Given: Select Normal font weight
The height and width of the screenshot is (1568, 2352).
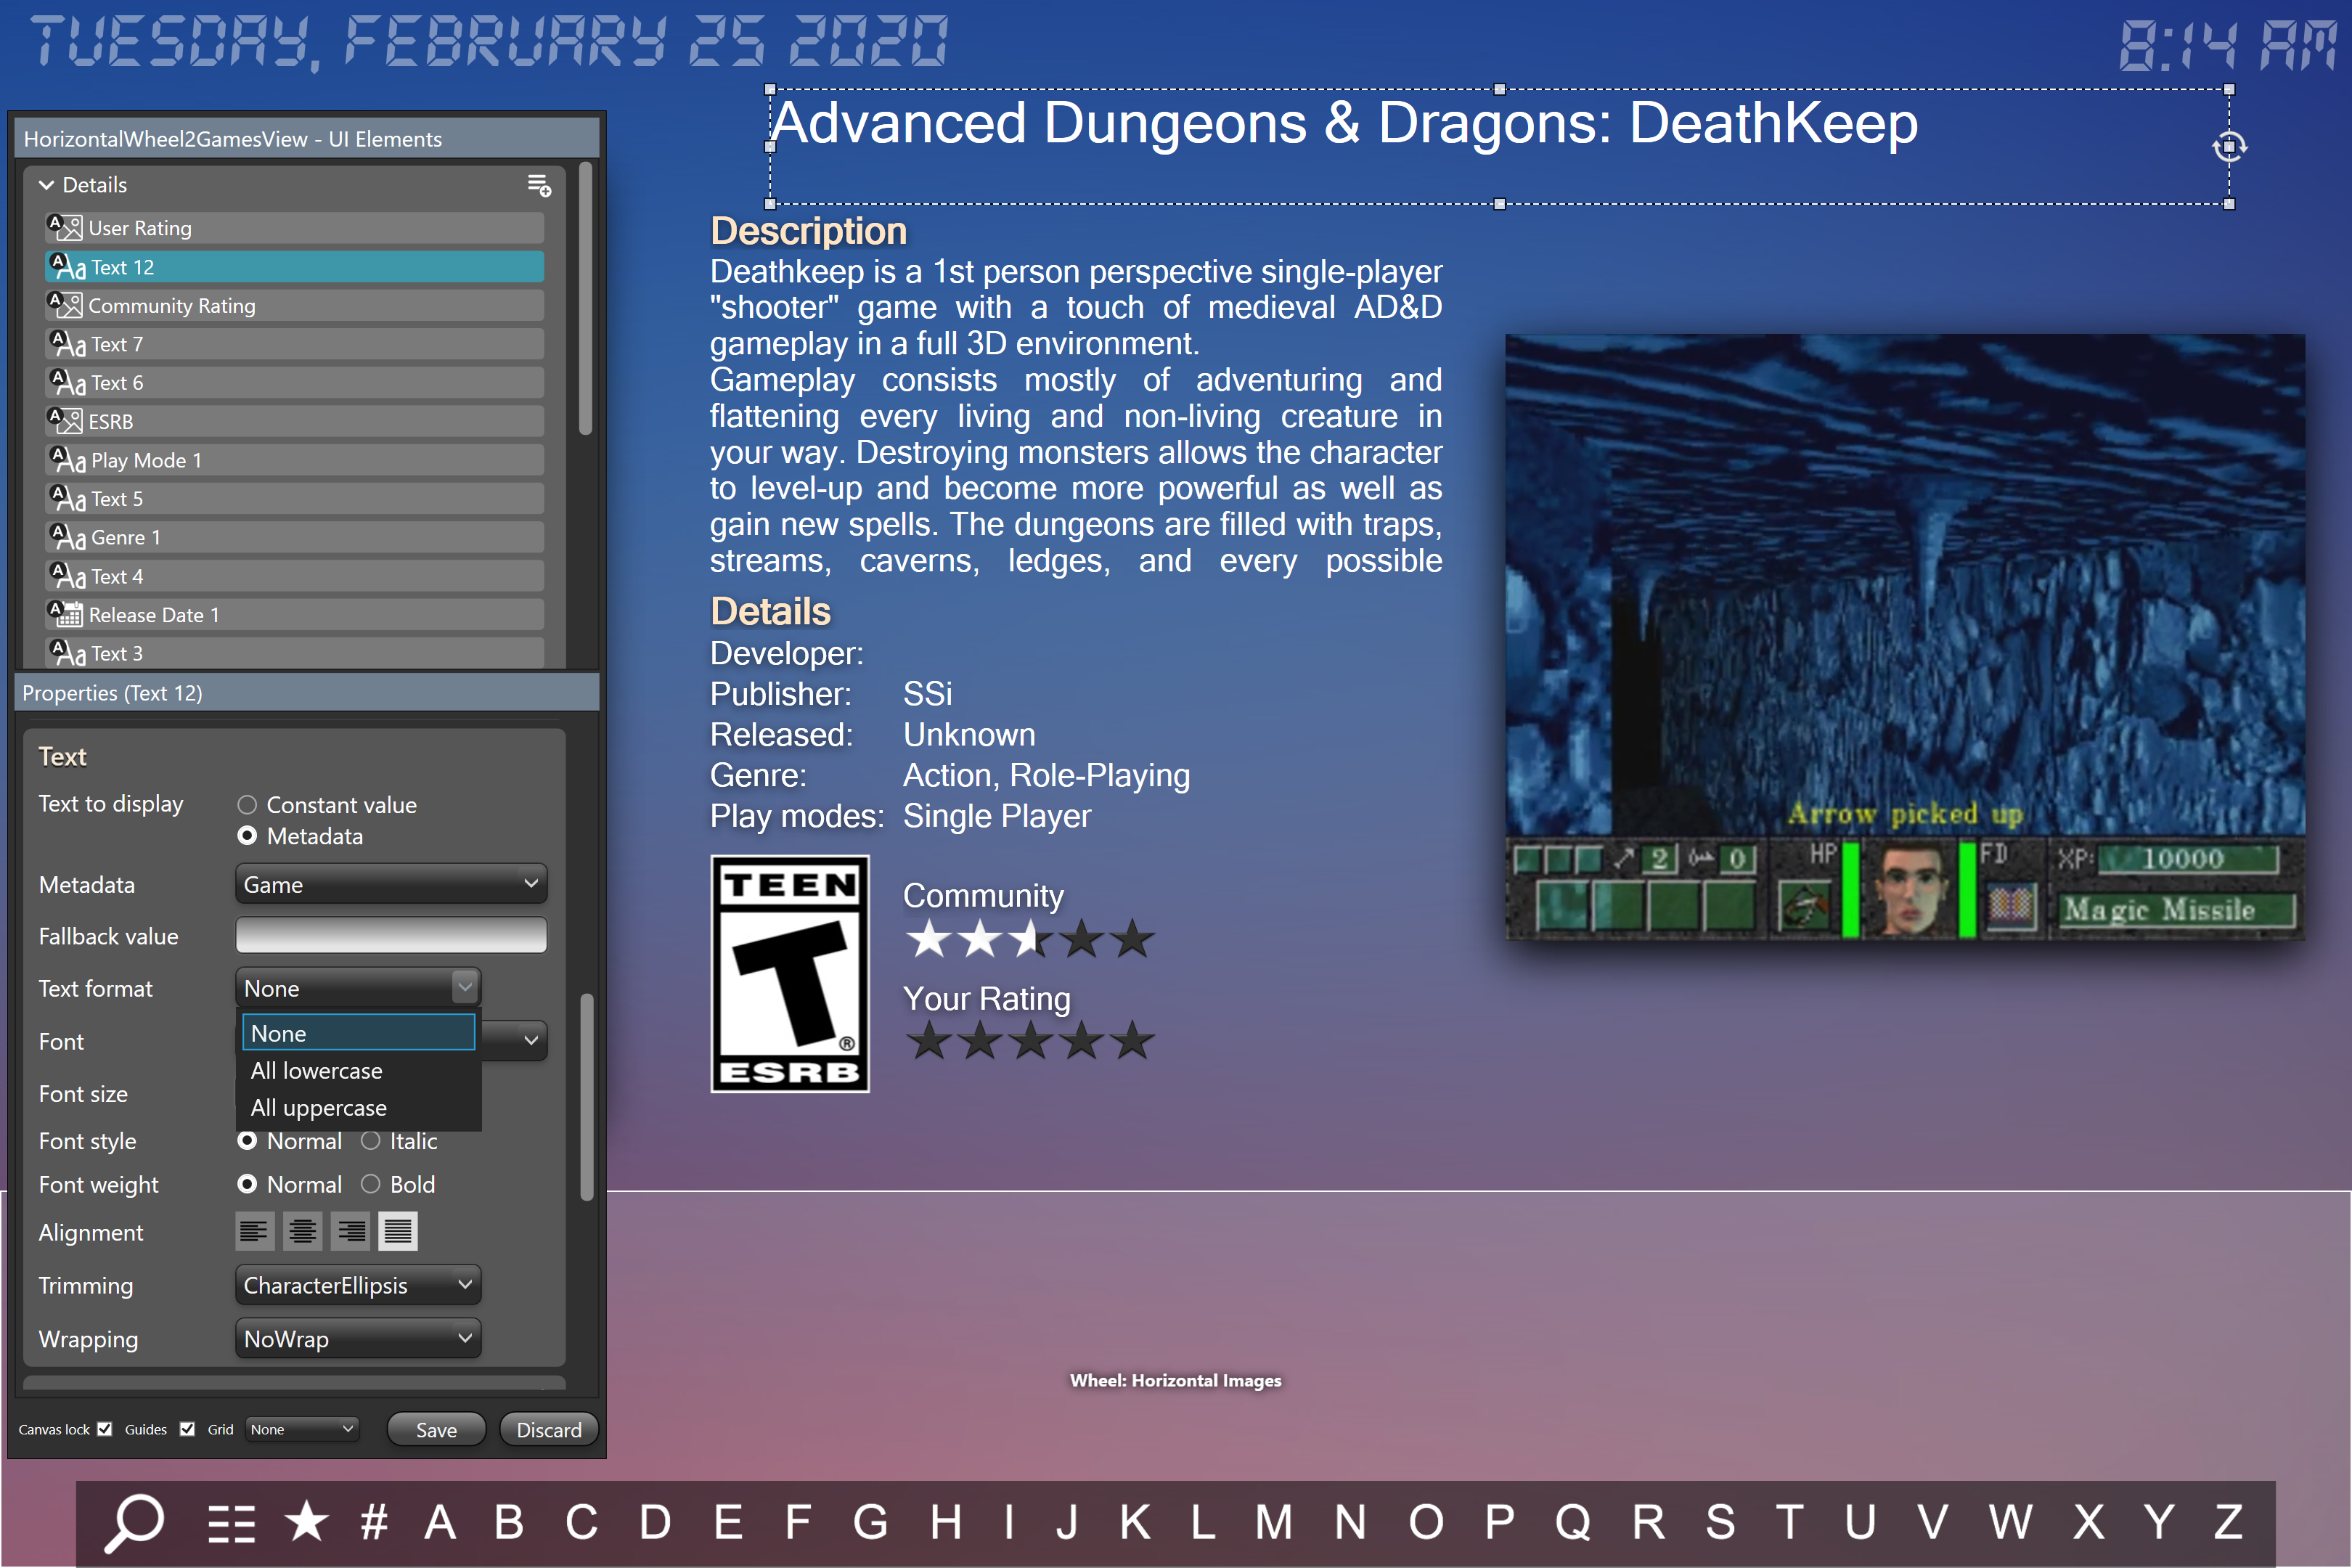Looking at the screenshot, I should 247,1184.
